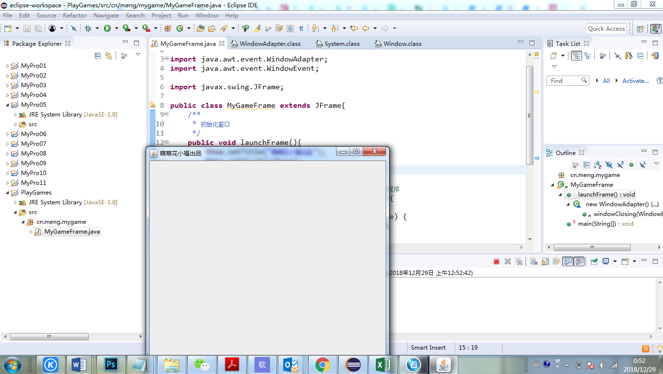Open WeChat from Windows taskbar
663x374 pixels.
click(x=201, y=364)
